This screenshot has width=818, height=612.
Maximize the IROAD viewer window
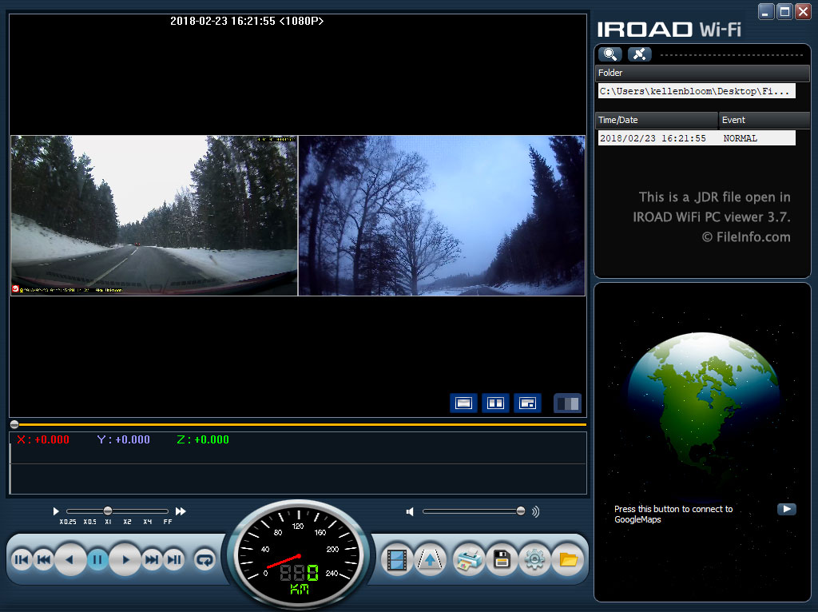pyautogui.click(x=784, y=11)
